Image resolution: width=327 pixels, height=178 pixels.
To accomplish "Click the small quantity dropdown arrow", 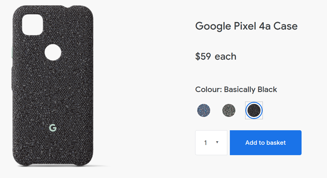I will 217,142.
